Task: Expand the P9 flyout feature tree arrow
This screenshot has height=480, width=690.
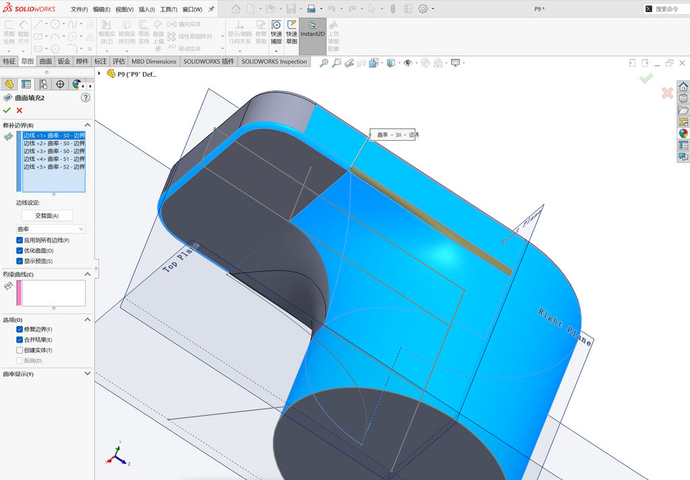Action: (100, 73)
